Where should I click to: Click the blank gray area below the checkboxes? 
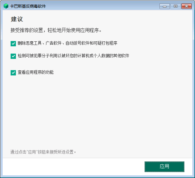click(97, 111)
